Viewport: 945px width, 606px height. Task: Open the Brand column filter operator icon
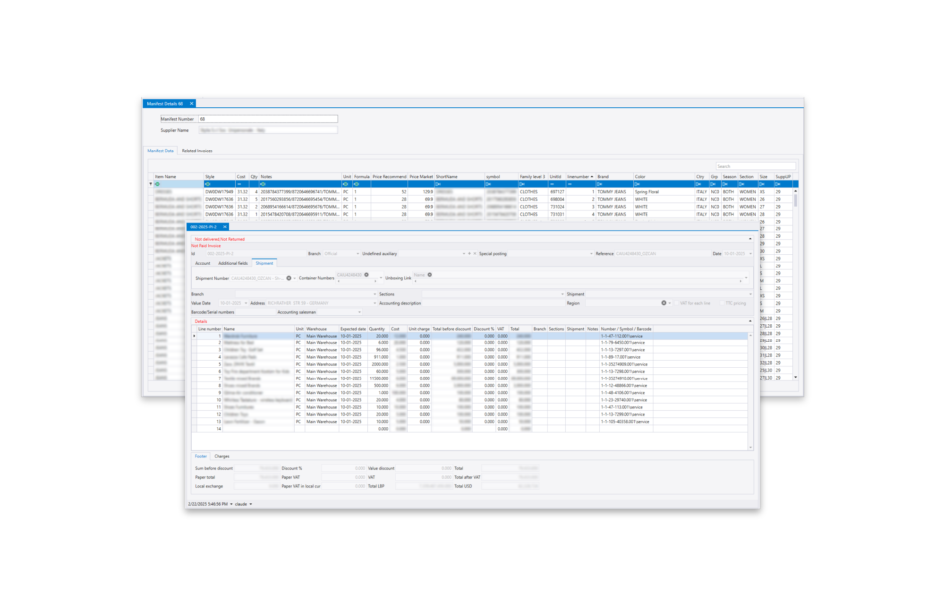tap(600, 184)
